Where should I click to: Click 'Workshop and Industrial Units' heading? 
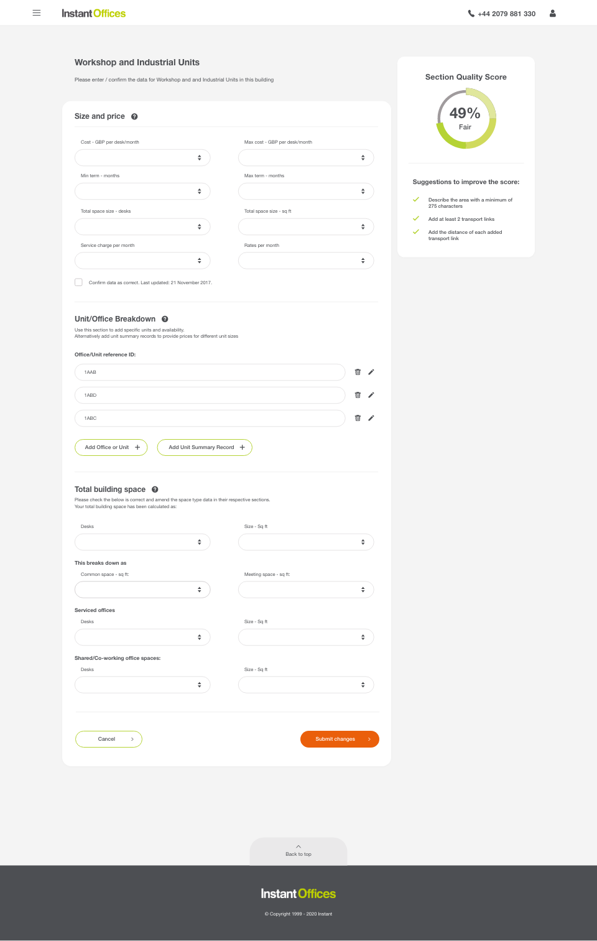[137, 62]
